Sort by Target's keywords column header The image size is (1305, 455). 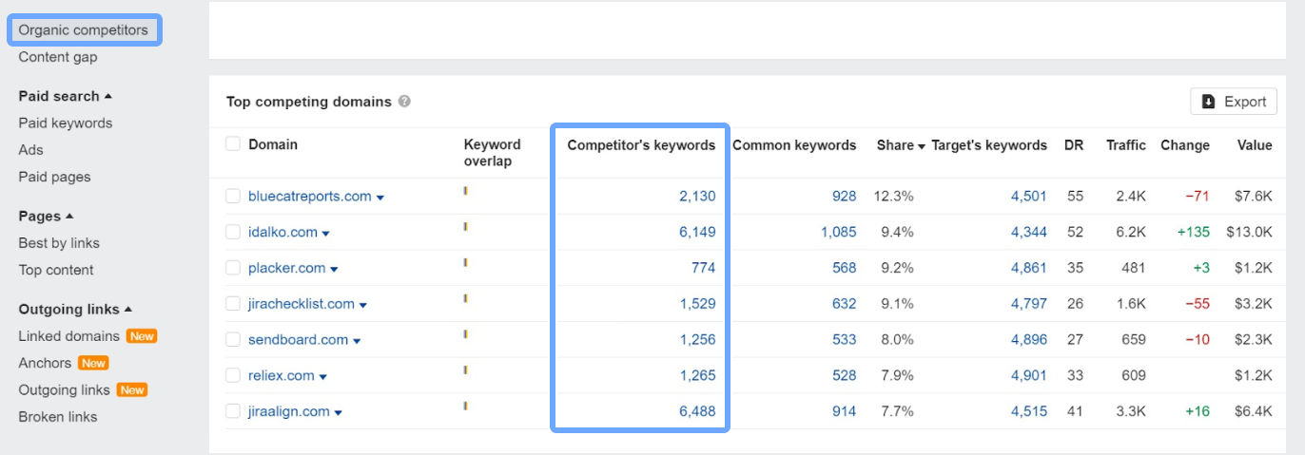(989, 145)
